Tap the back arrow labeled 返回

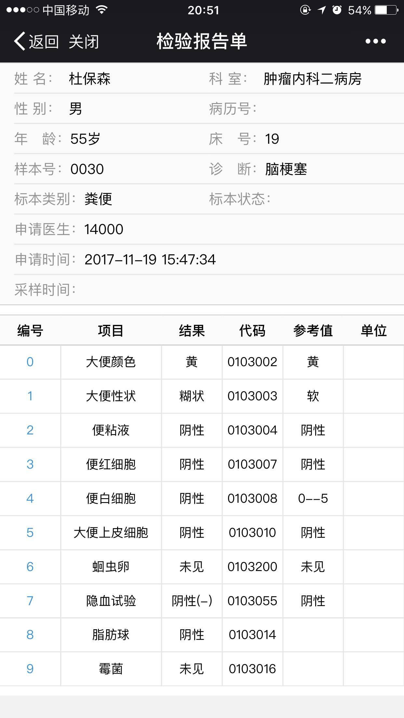36,42
